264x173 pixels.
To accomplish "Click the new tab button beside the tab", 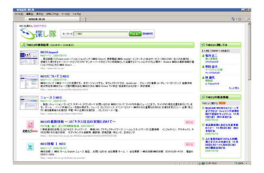I will pyautogui.click(x=83, y=19).
